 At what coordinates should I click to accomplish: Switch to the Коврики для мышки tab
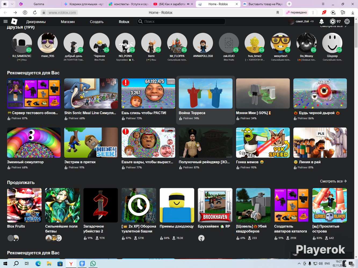click(x=84, y=4)
